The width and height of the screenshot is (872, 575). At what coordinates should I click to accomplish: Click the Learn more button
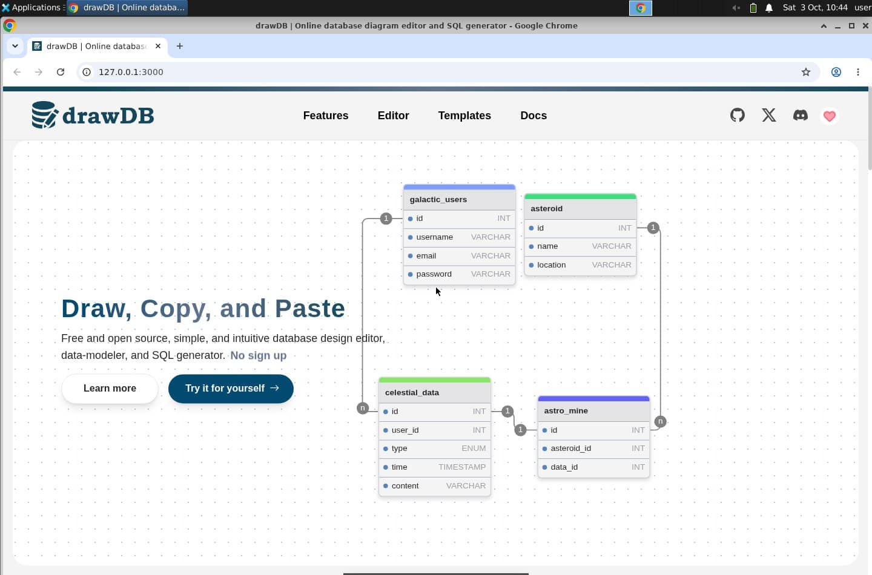[x=110, y=389]
